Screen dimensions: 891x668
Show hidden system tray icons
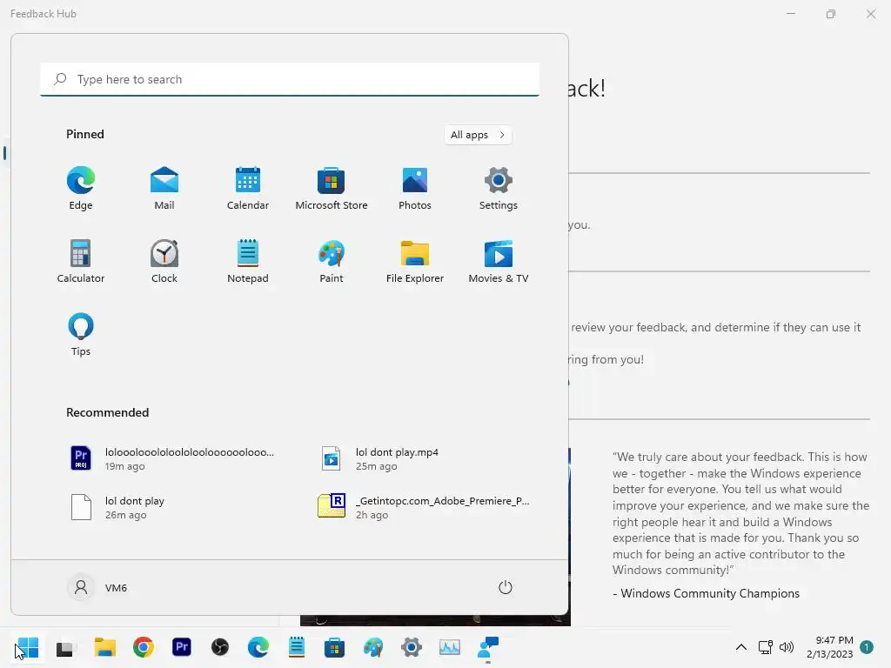point(741,647)
